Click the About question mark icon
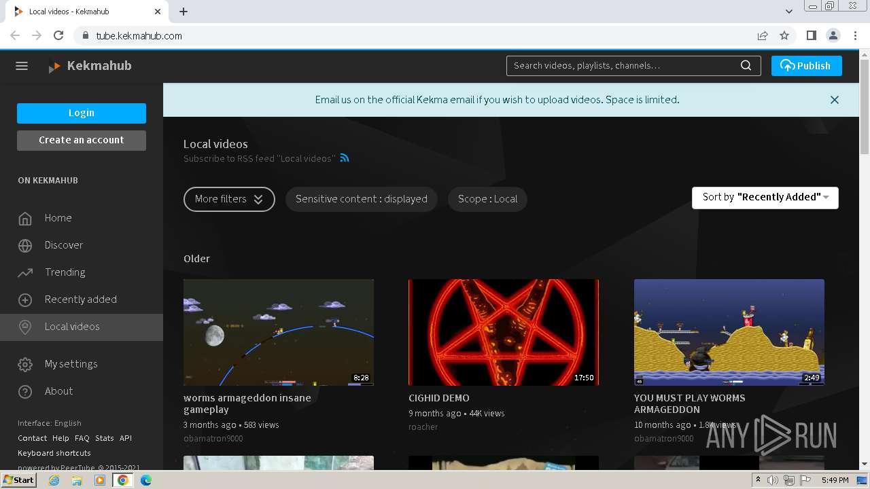 pyautogui.click(x=25, y=392)
